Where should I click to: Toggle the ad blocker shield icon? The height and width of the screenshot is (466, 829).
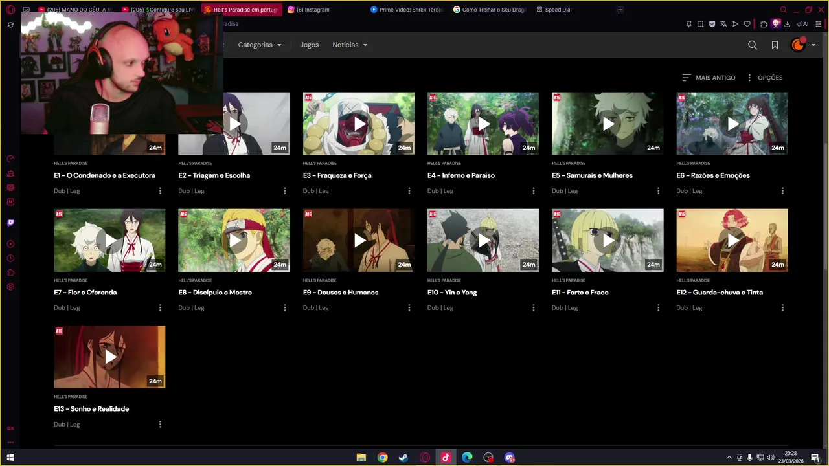(x=712, y=24)
